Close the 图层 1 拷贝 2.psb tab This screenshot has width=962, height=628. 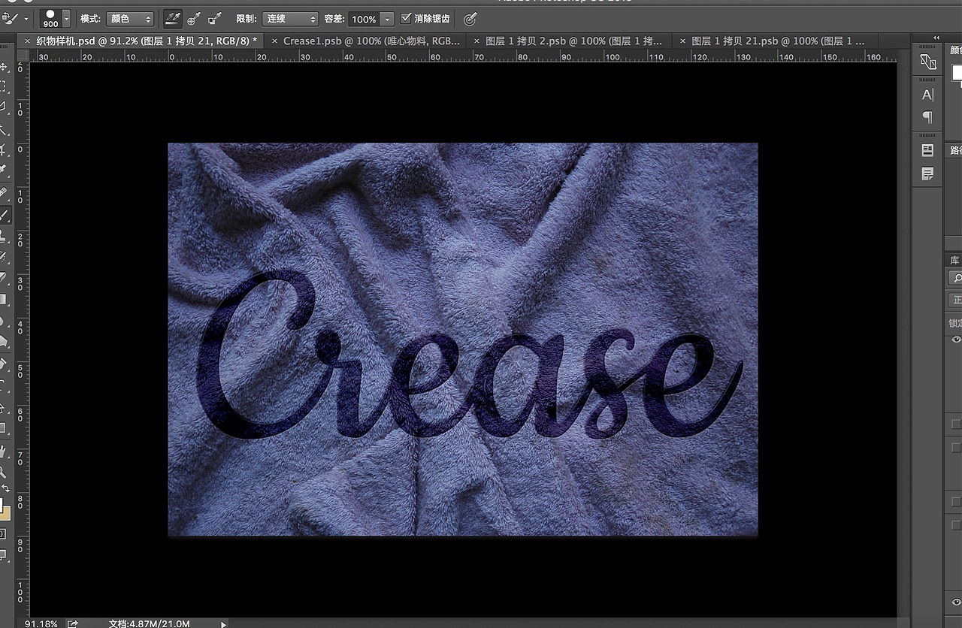(x=476, y=41)
